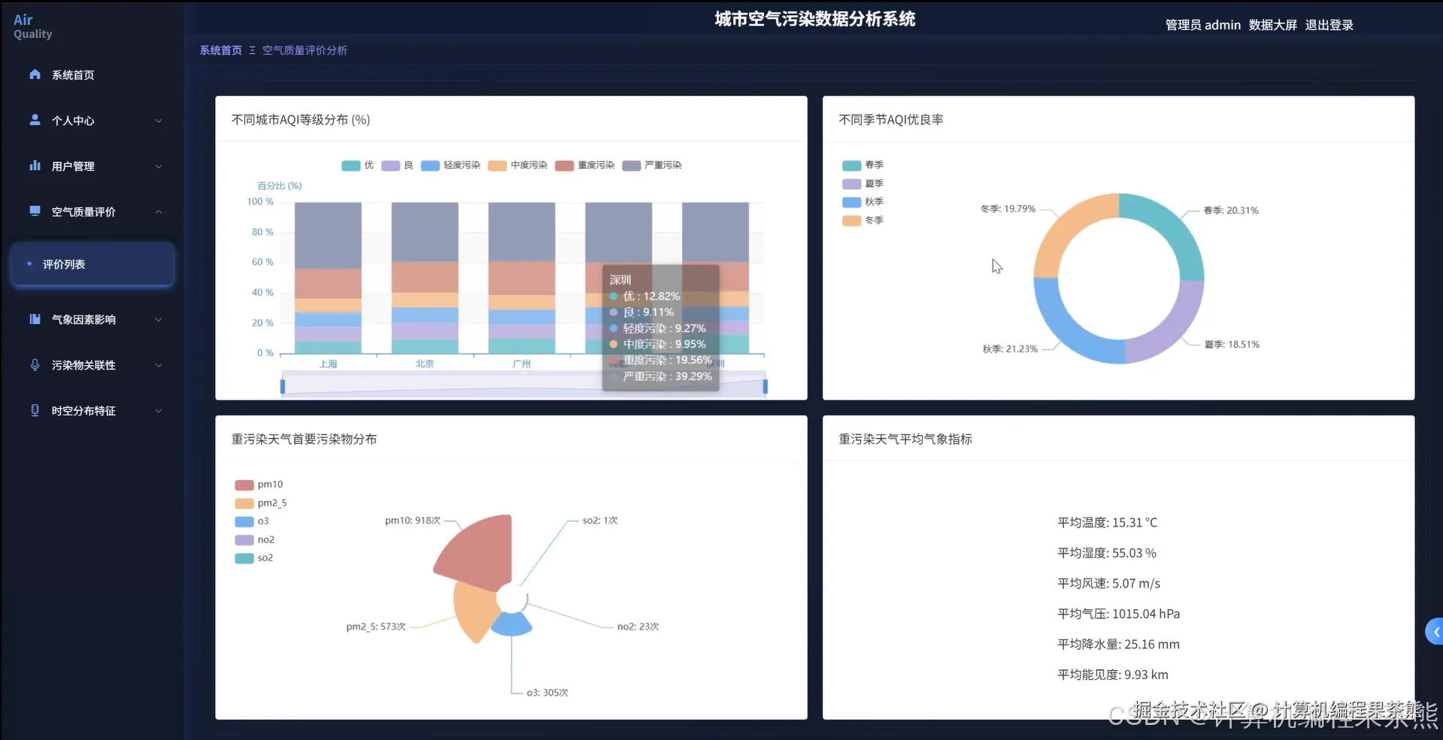
Task: Click the home icon beside 系统首页
Action: [x=35, y=74]
